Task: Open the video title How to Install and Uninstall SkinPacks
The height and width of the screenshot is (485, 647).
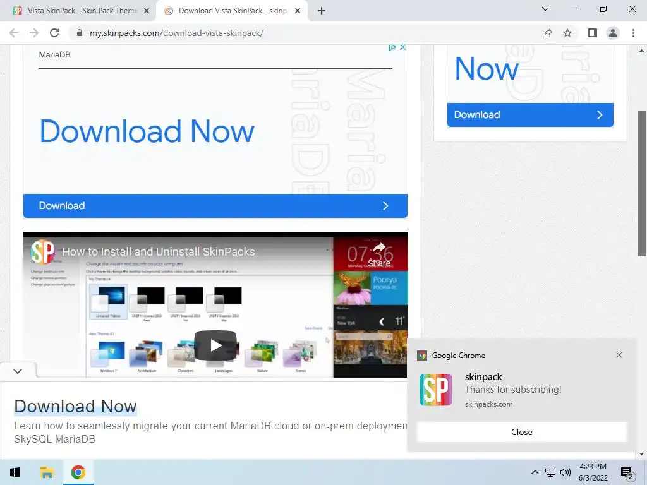Action: [x=159, y=252]
